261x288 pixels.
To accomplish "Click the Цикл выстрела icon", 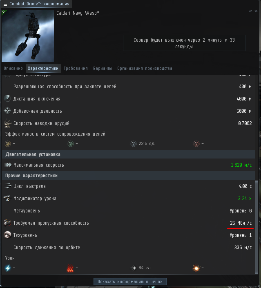I will click(8, 186).
